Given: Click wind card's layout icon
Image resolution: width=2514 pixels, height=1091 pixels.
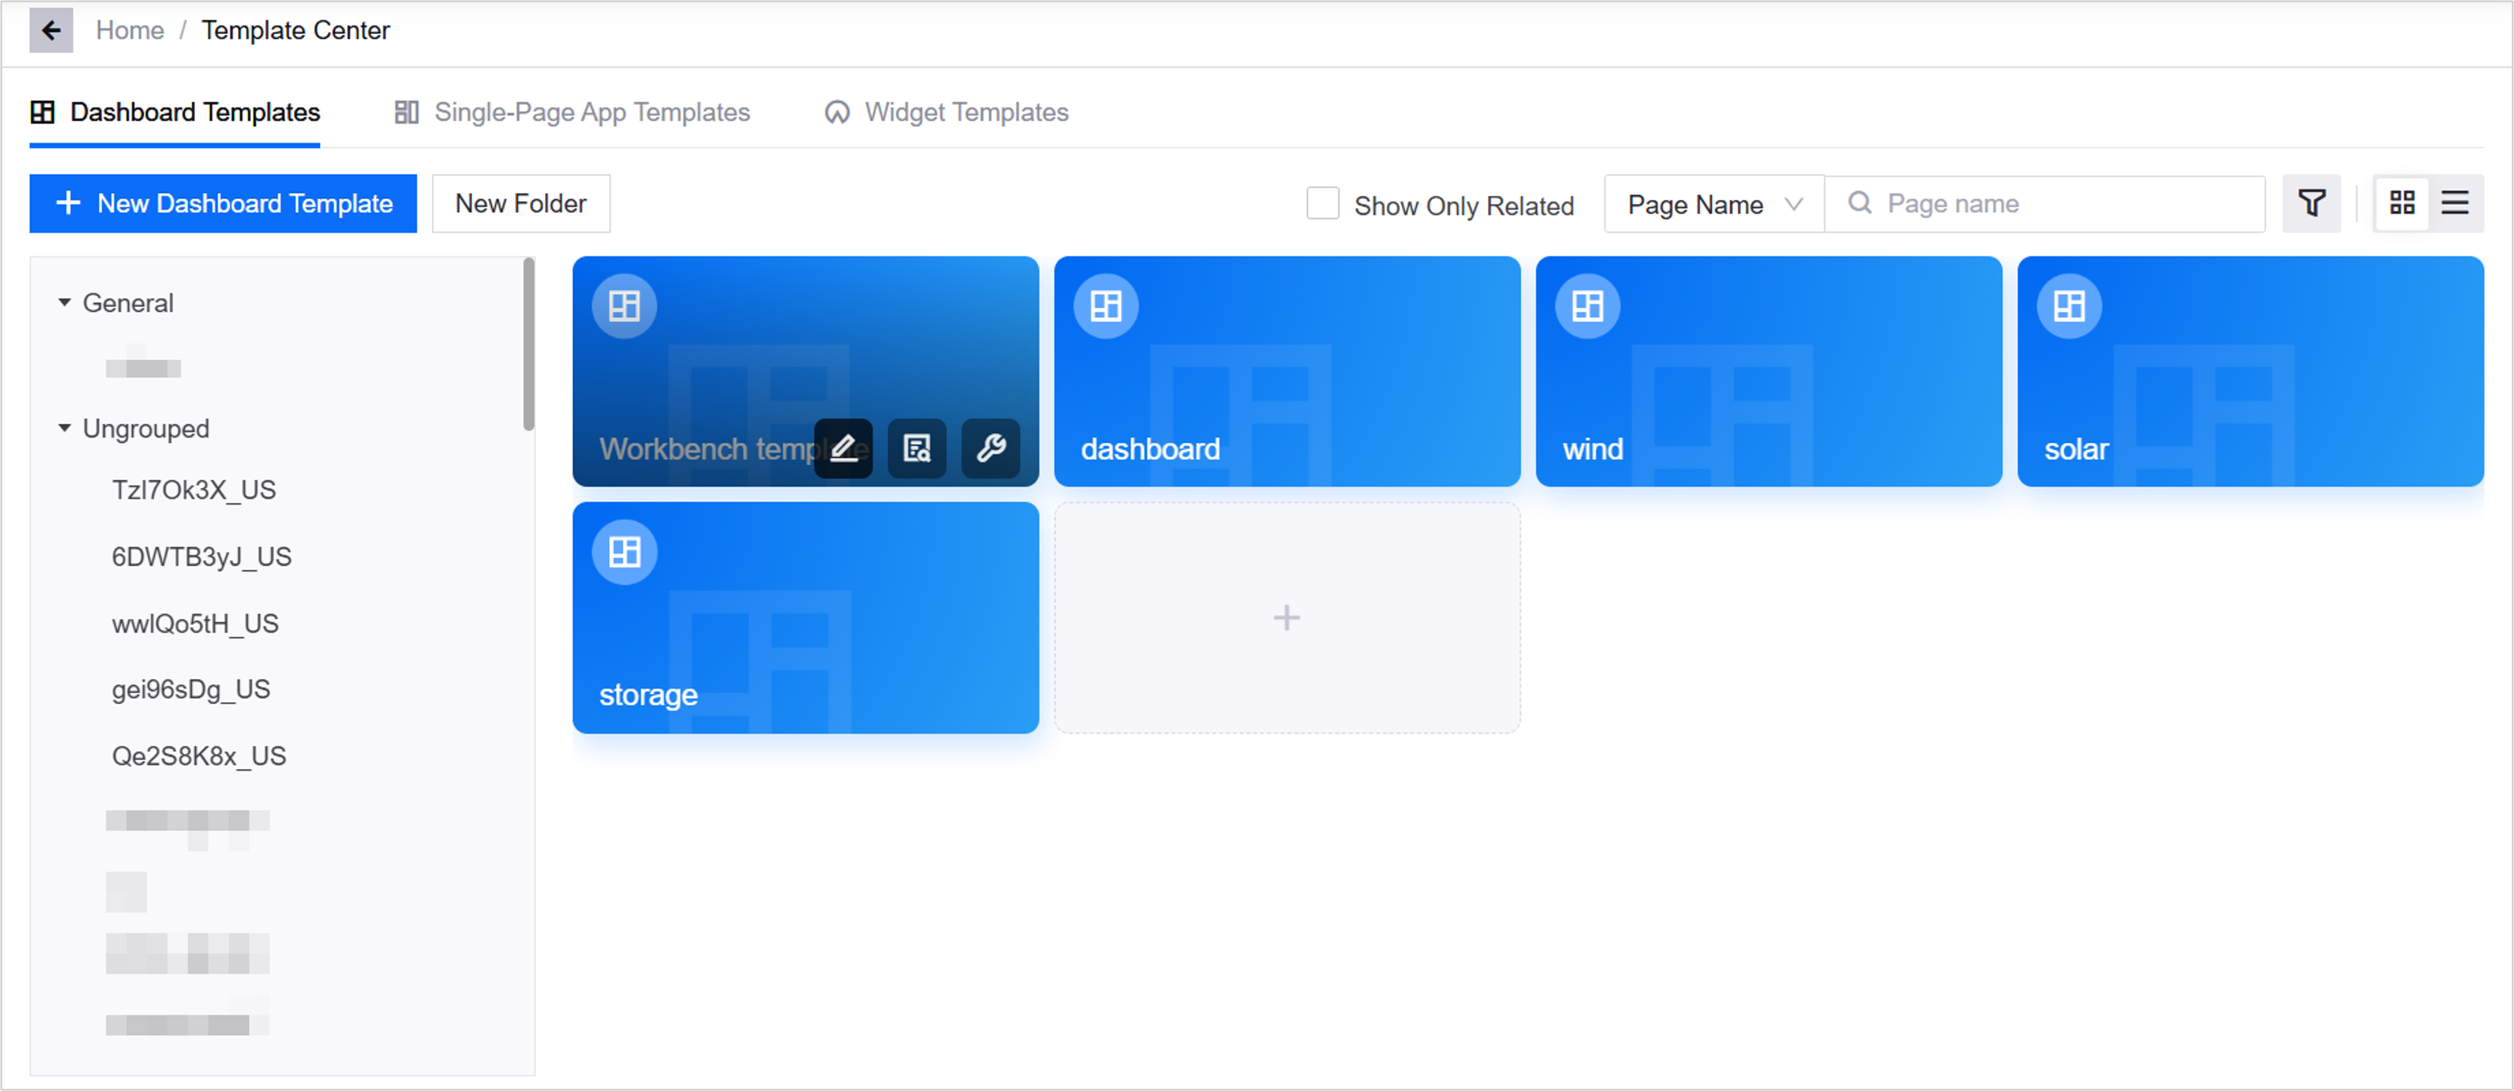Looking at the screenshot, I should [x=1588, y=306].
